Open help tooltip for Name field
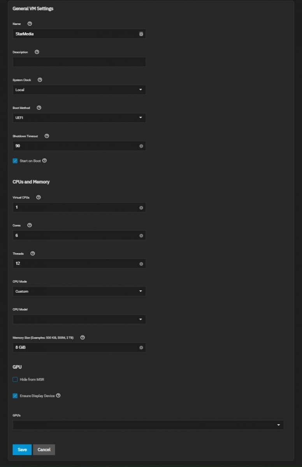 click(x=30, y=24)
